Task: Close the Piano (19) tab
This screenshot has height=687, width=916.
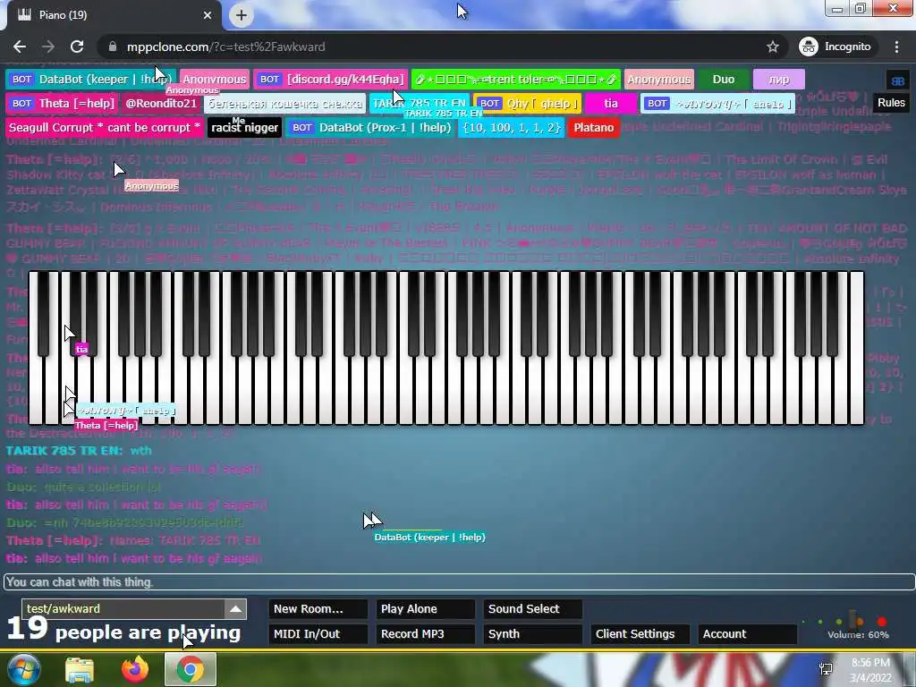Action: (208, 15)
